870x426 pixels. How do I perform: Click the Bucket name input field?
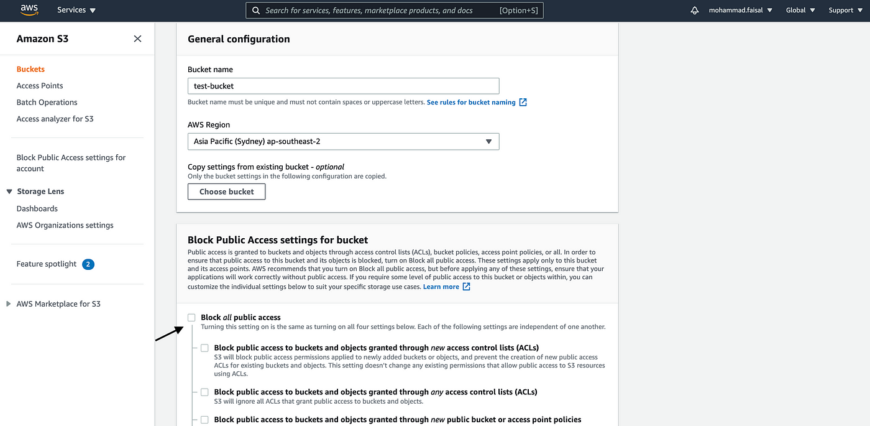coord(343,86)
